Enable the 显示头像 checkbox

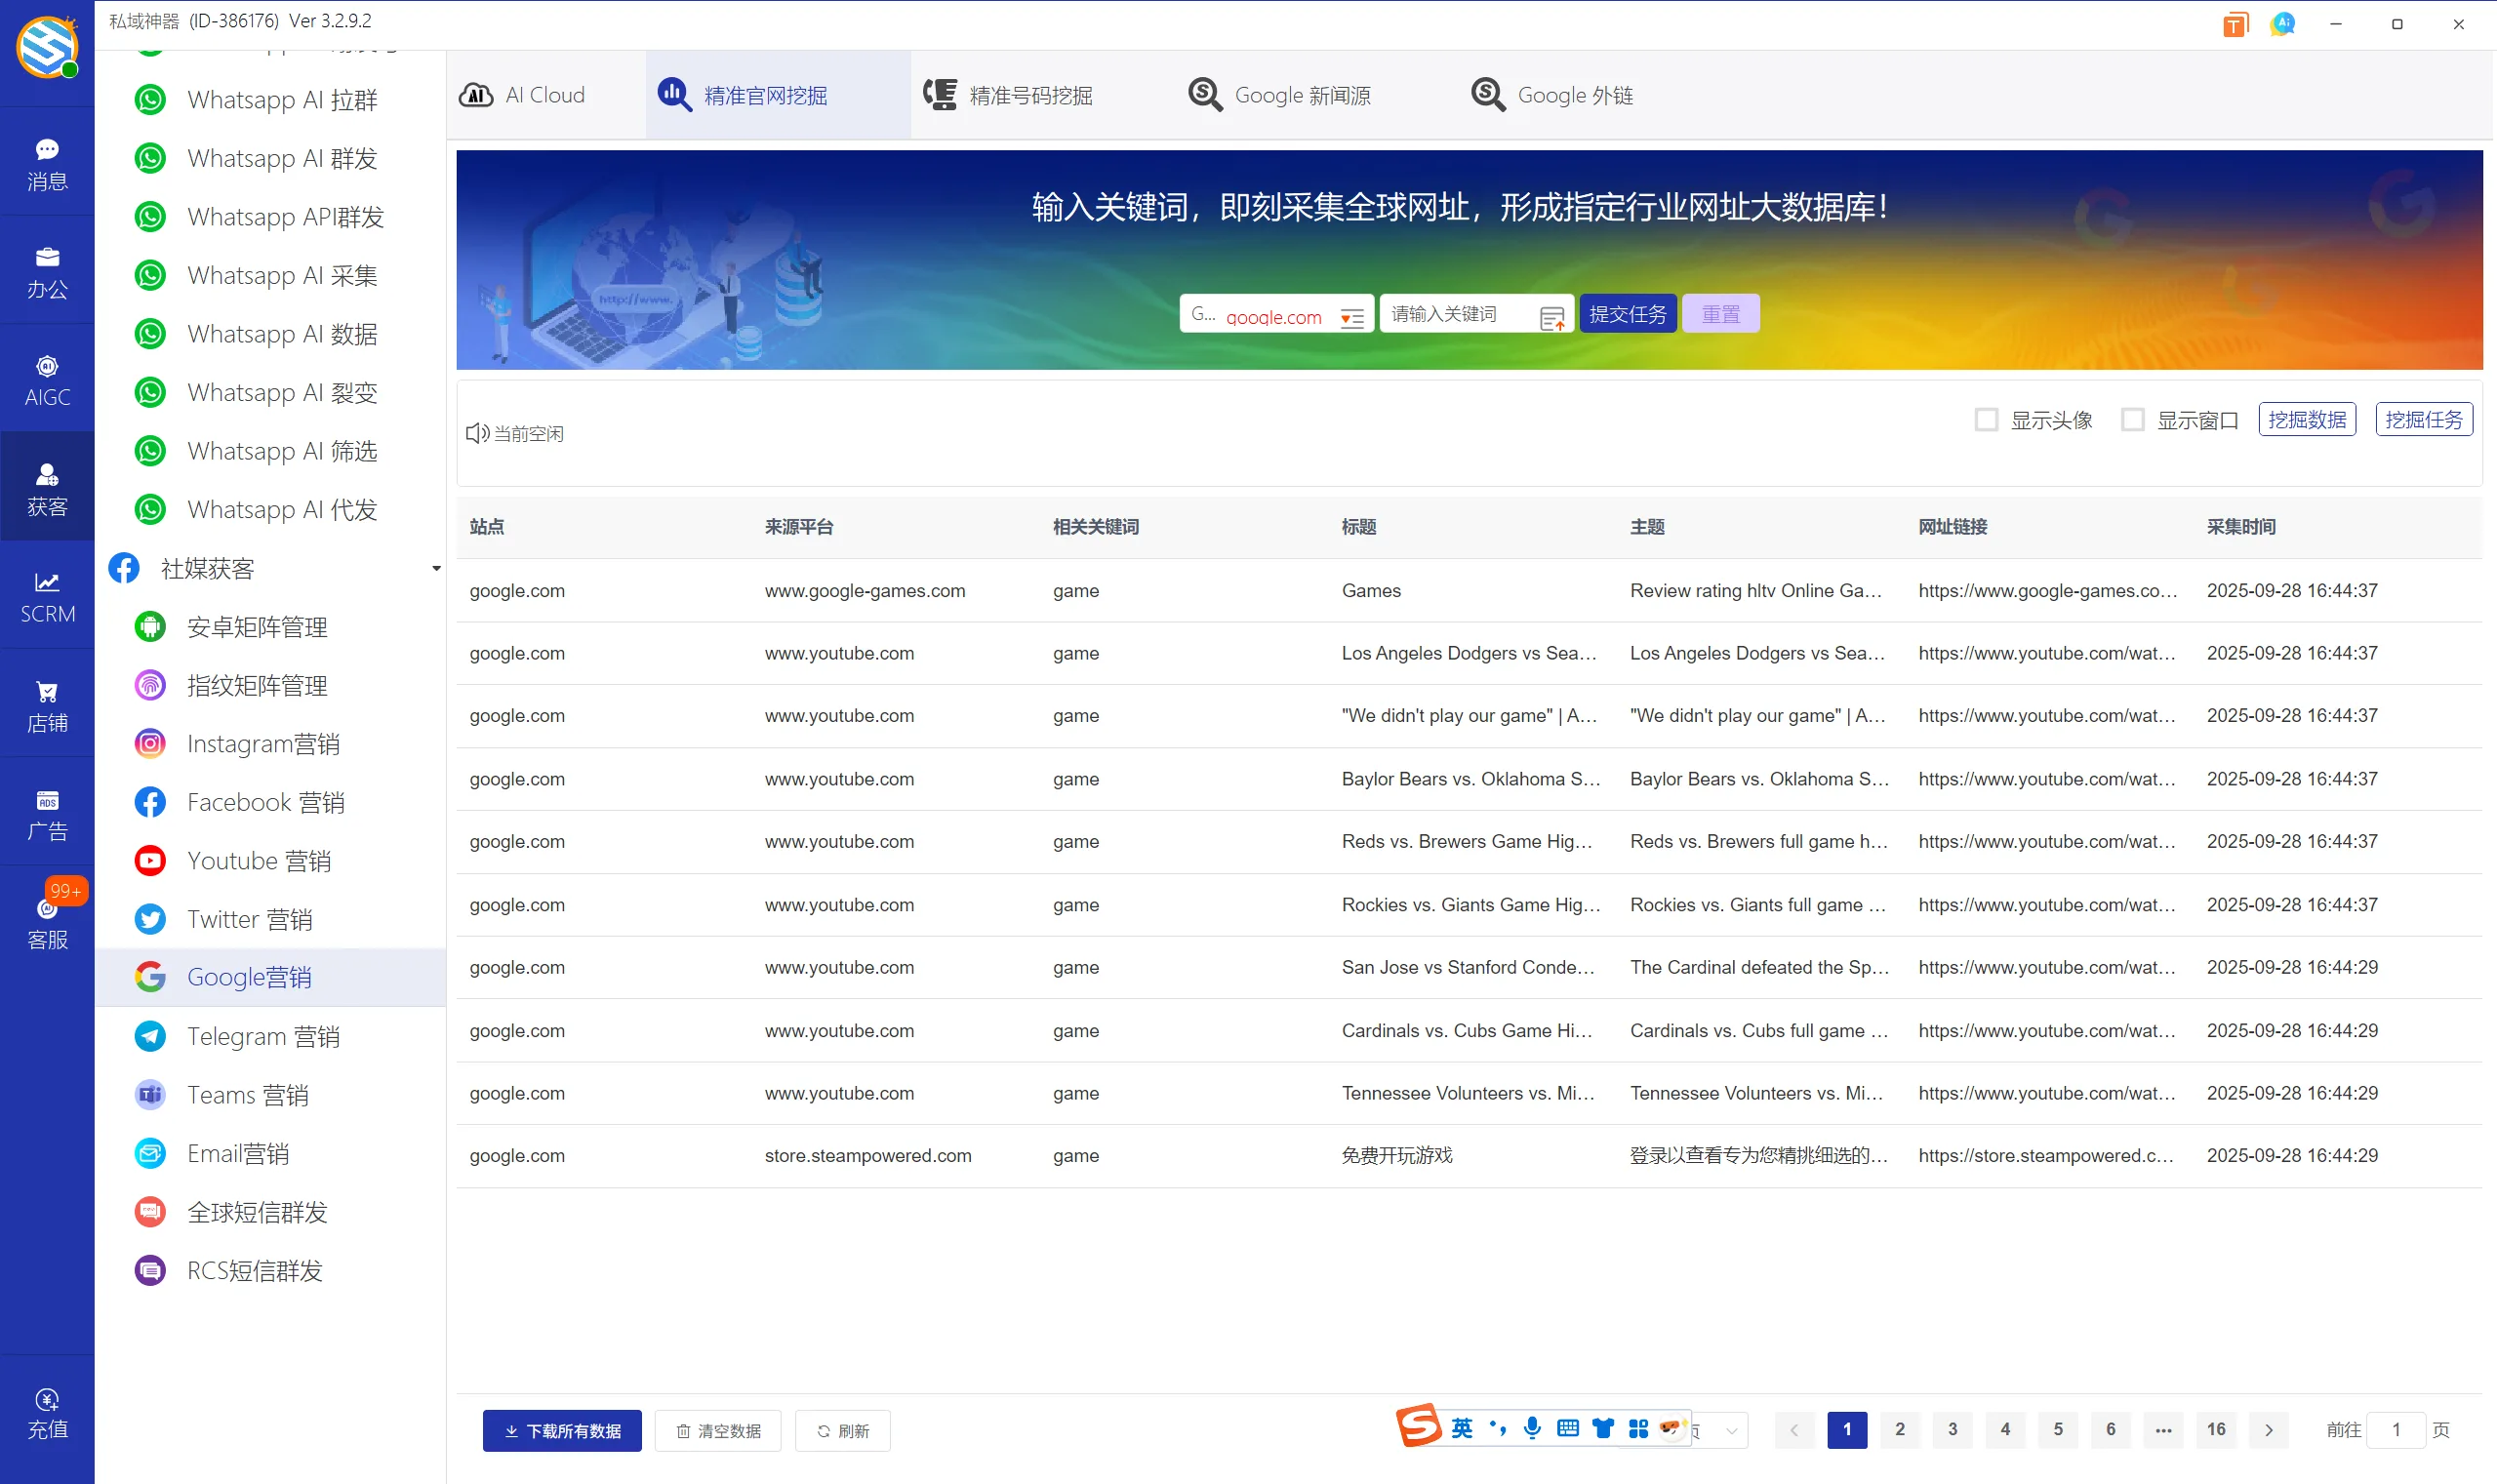(1986, 419)
